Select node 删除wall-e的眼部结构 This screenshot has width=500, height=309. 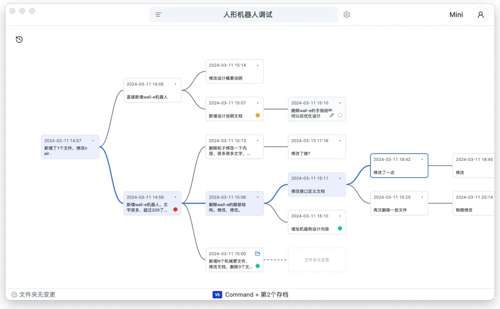(235, 203)
